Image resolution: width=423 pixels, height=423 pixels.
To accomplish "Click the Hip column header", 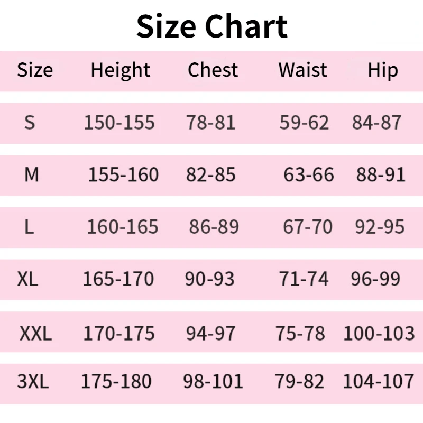I will 383,70.
